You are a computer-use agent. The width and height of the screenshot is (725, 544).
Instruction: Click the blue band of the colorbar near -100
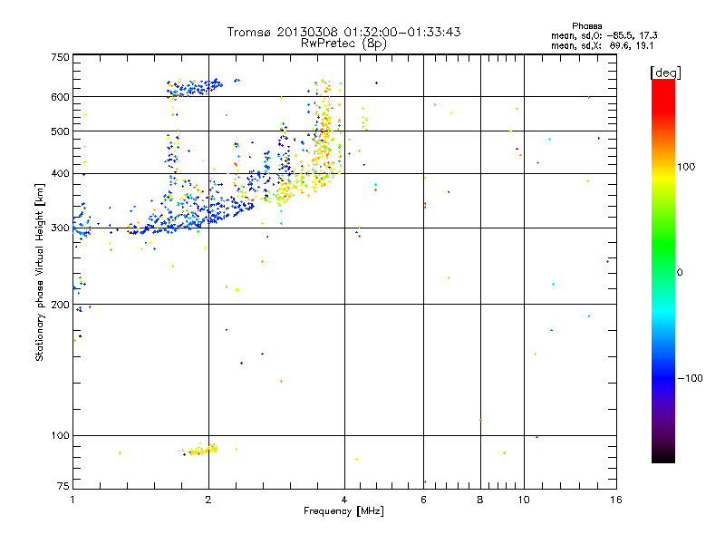(x=663, y=377)
